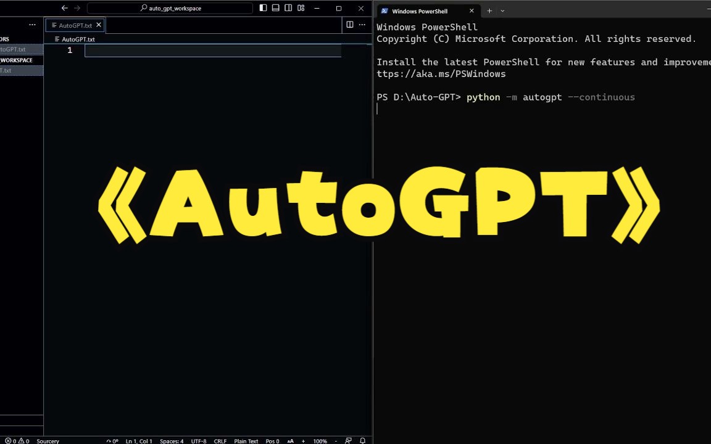This screenshot has height=444, width=711.
Task: Open the editor more actions ellipsis
Action: point(362,25)
